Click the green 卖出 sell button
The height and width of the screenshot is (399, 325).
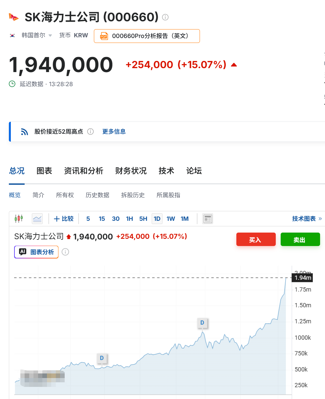[x=300, y=239]
